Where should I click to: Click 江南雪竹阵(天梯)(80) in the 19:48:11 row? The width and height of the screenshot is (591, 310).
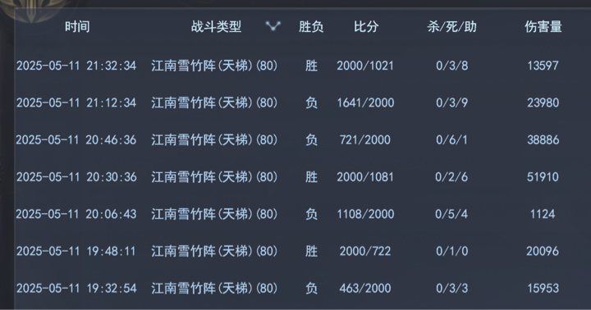pyautogui.click(x=214, y=251)
